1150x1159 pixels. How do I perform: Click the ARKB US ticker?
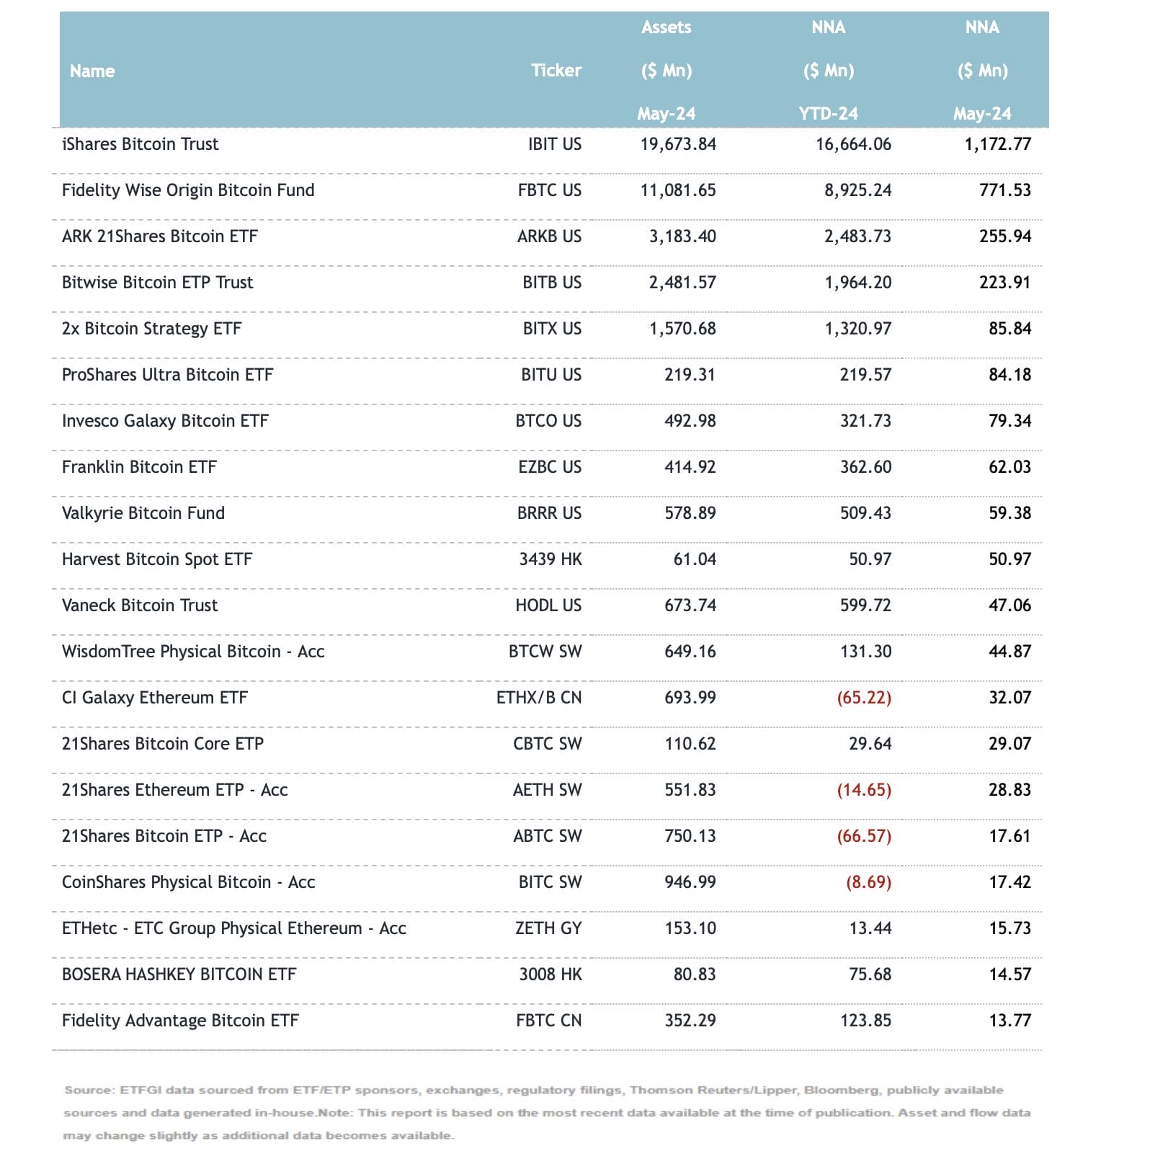pyautogui.click(x=549, y=236)
